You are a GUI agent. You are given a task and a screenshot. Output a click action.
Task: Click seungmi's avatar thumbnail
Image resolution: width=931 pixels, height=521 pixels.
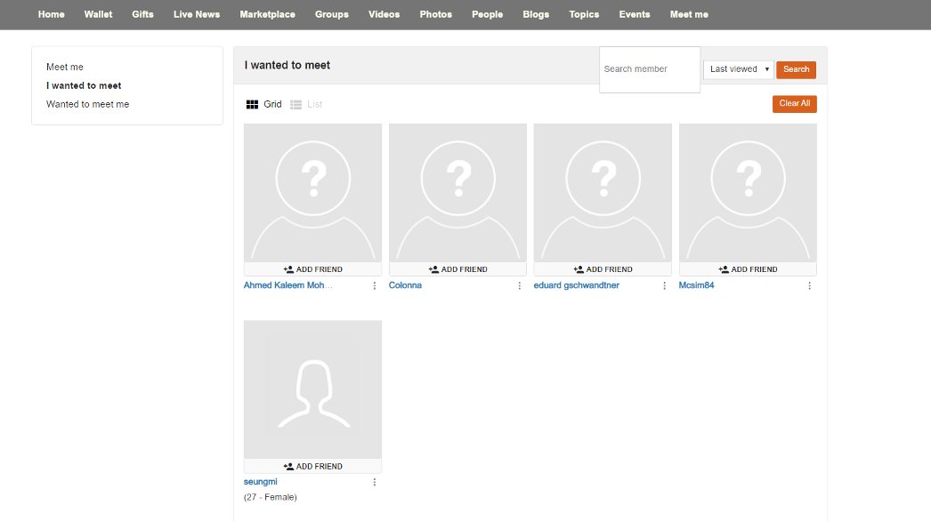[x=313, y=389]
